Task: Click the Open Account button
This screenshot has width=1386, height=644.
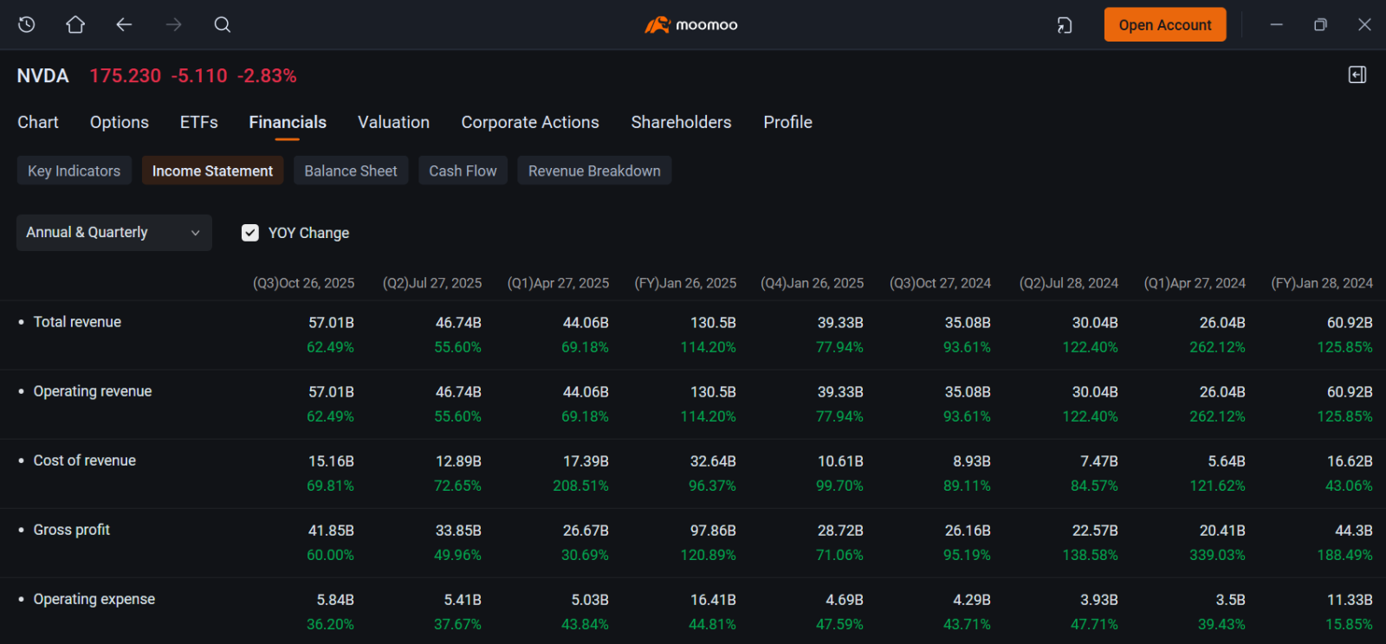Action: 1165,25
